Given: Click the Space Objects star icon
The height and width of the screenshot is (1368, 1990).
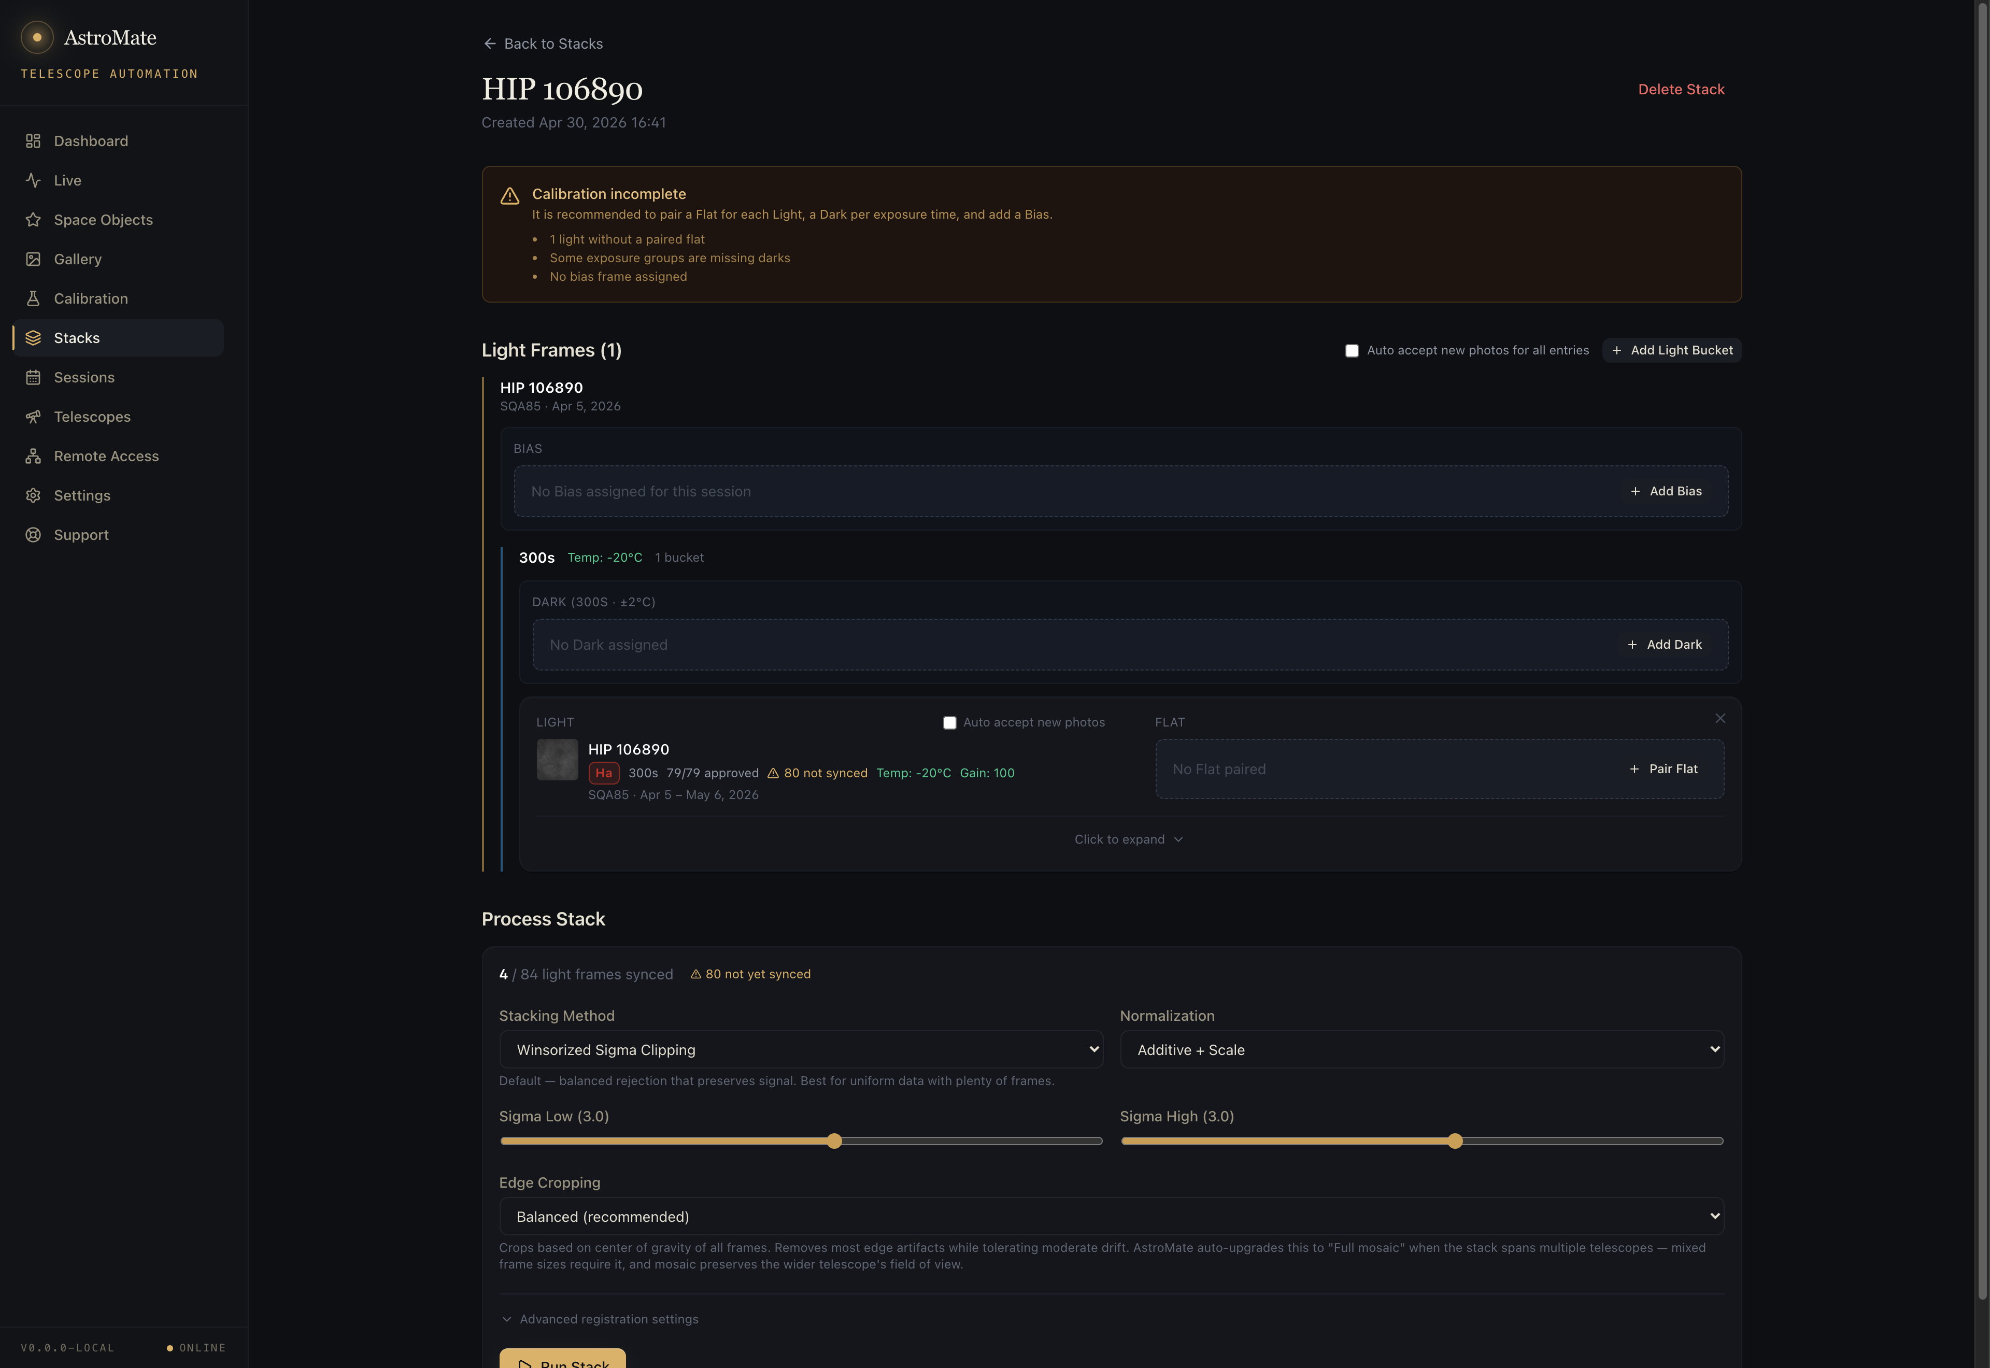Looking at the screenshot, I should click(x=33, y=219).
